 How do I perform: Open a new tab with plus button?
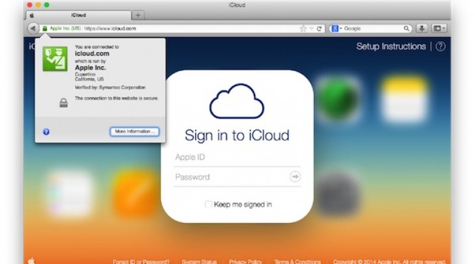click(138, 15)
